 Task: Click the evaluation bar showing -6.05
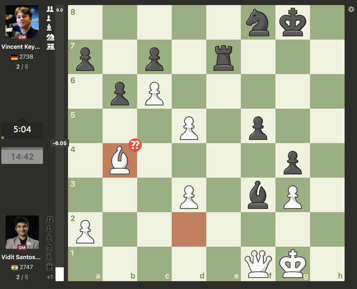click(x=59, y=143)
